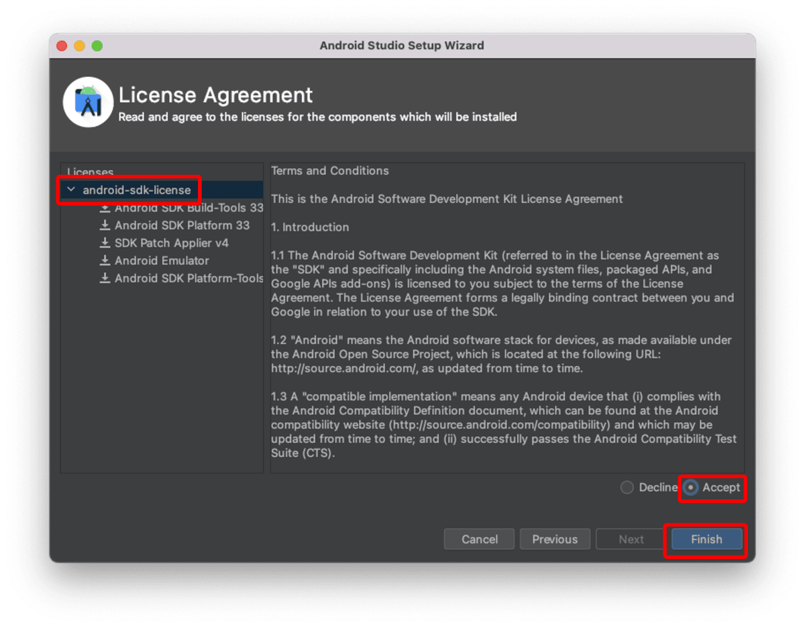805x628 pixels.
Task: Minimize the Setup Wizard window
Action: pyautogui.click(x=79, y=46)
